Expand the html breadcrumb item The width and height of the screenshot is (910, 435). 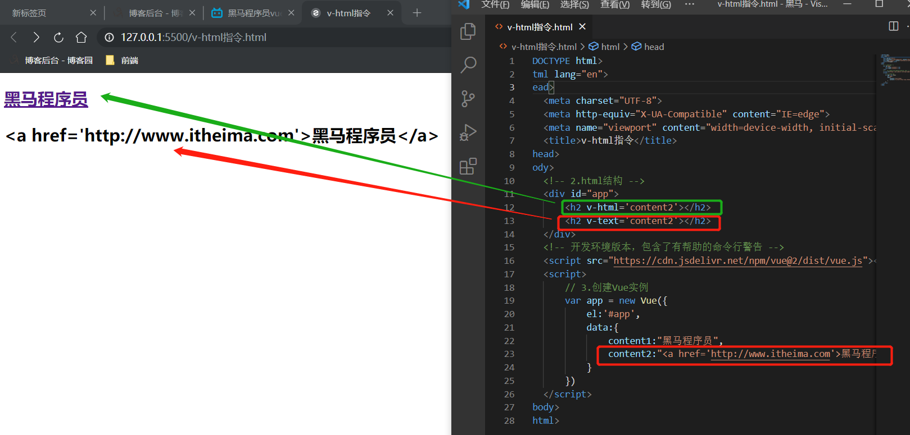click(x=604, y=47)
